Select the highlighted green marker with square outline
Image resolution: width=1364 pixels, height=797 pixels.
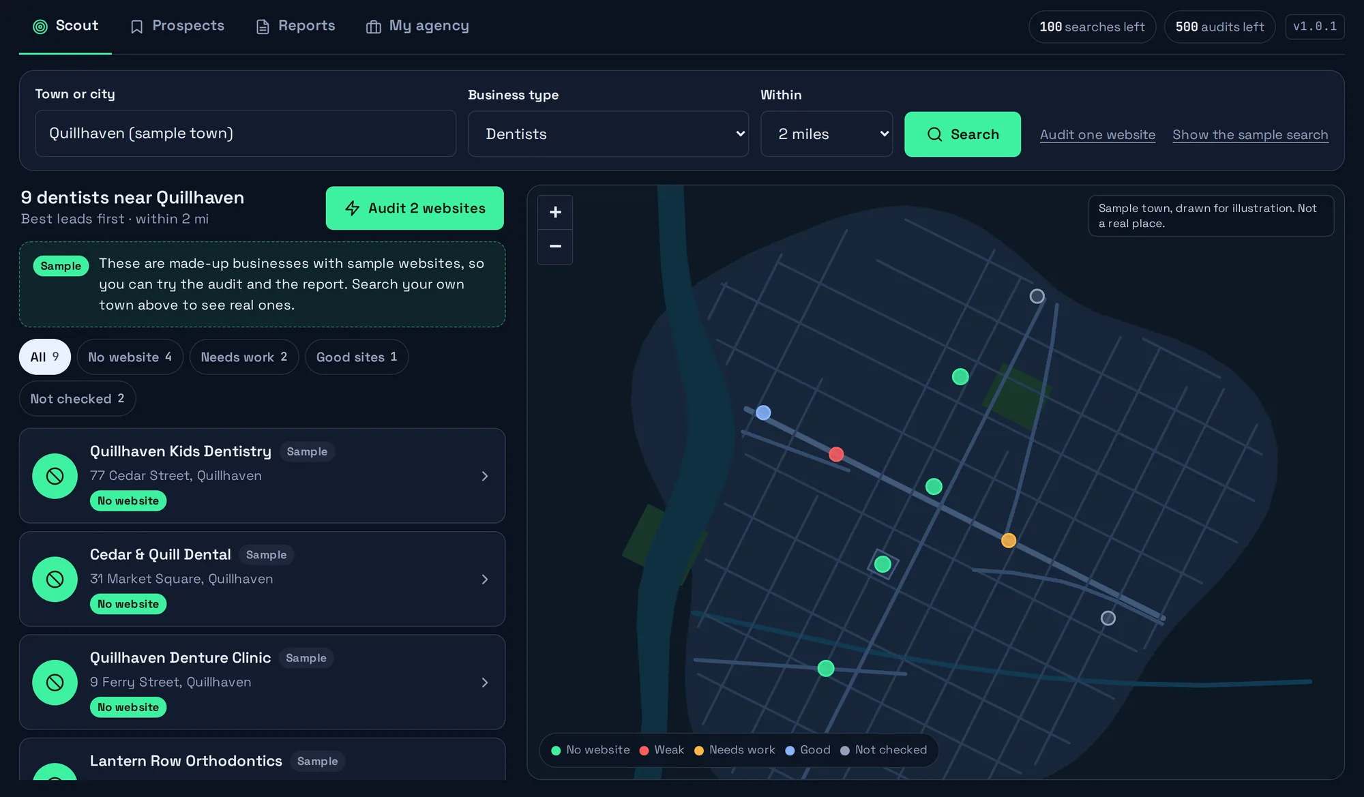(883, 564)
